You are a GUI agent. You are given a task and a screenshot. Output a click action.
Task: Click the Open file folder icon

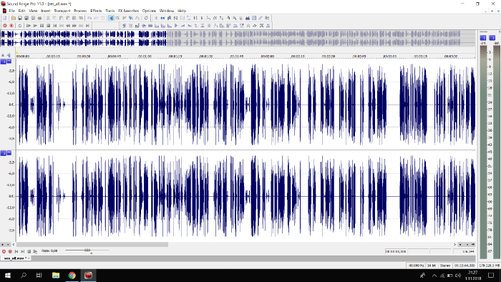(14, 18)
